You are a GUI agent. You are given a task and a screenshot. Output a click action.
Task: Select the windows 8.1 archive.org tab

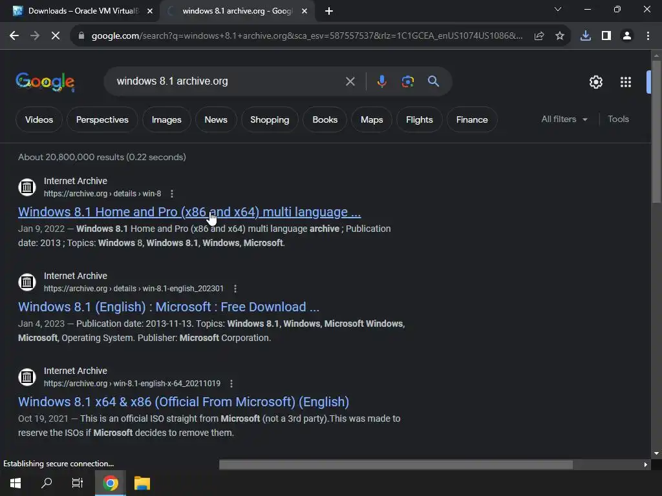click(x=237, y=11)
